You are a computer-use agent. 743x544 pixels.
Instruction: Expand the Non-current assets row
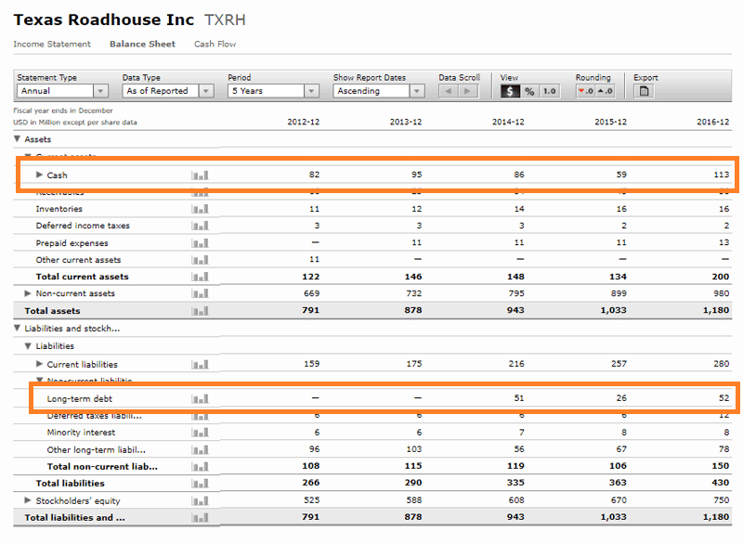pyautogui.click(x=28, y=293)
